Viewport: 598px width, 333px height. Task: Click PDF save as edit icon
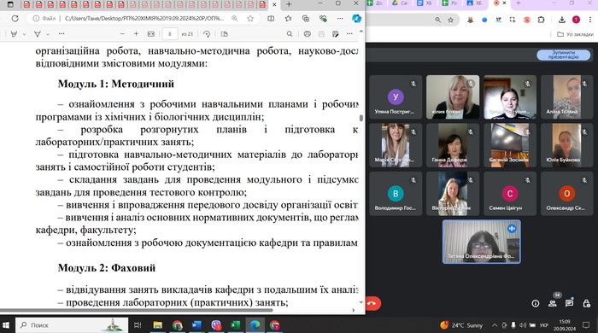[335, 34]
